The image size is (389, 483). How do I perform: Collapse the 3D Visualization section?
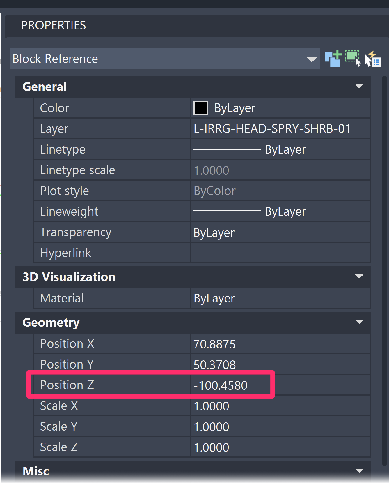[x=359, y=276]
